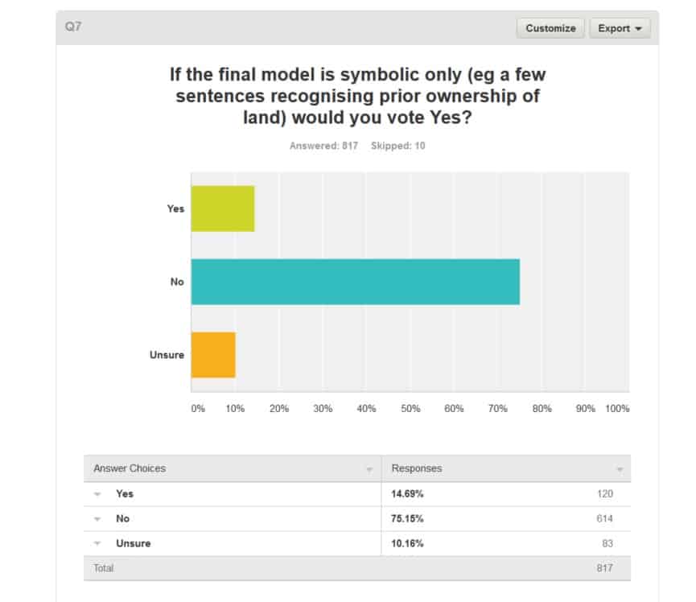This screenshot has width=696, height=602.
Task: Click the yellow-green Yes bar in chart
Action: pyautogui.click(x=223, y=208)
